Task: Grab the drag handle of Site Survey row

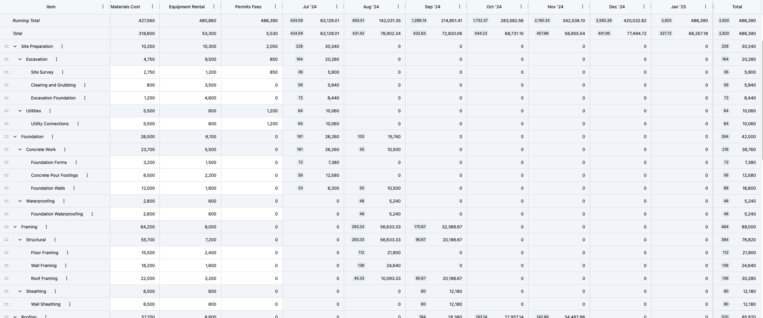Action: [6, 72]
